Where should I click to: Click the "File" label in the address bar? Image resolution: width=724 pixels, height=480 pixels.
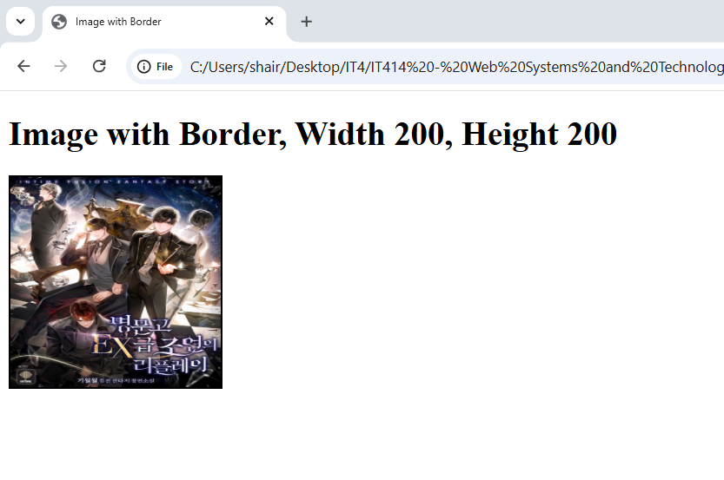(x=164, y=67)
